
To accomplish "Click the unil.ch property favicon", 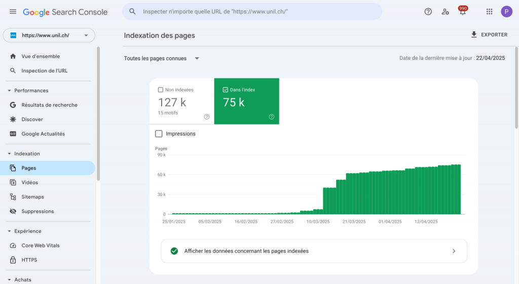I will [x=13, y=35].
